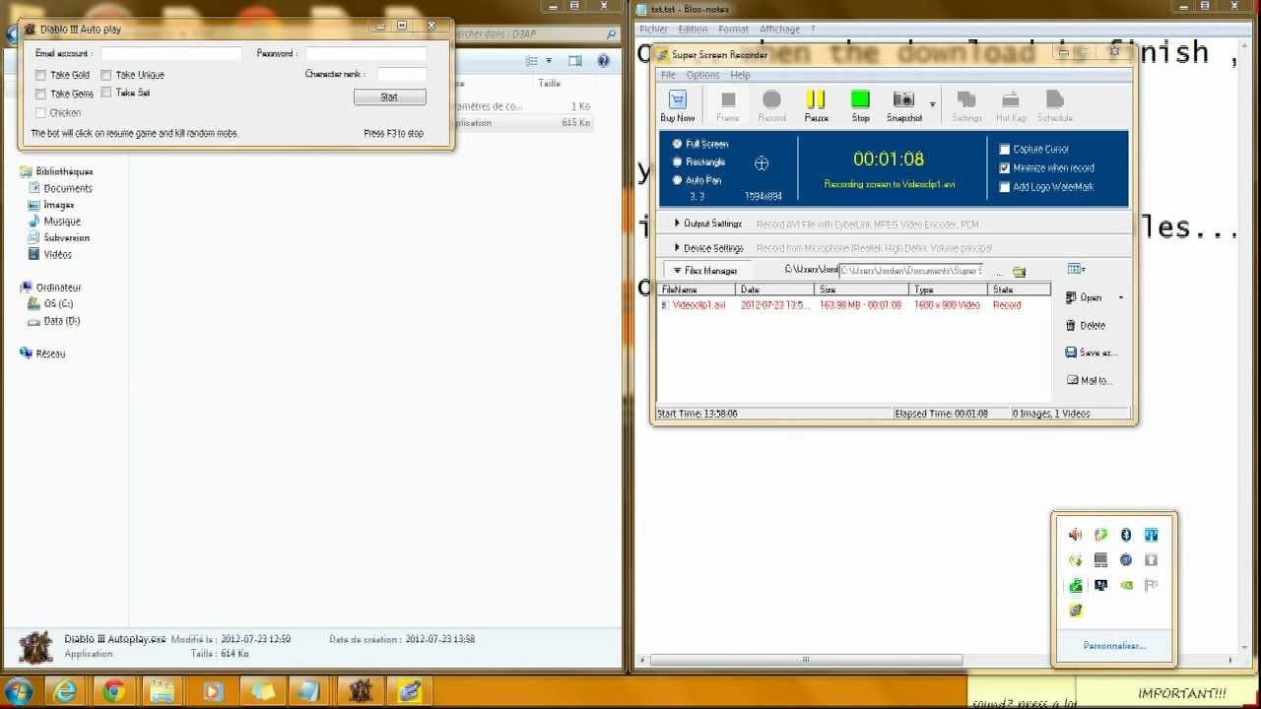
Task: Open the Fichier menu in Notepad
Action: pos(653,30)
